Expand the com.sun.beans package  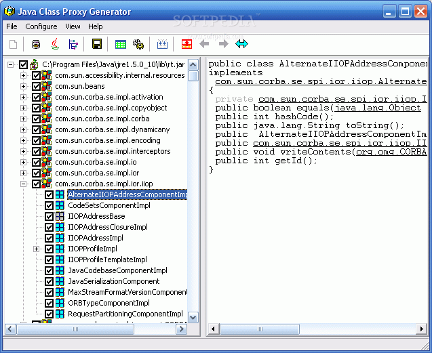[24, 86]
